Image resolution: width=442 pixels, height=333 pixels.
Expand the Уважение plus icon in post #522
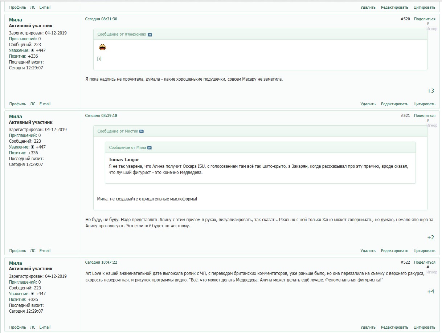[x=32, y=294]
